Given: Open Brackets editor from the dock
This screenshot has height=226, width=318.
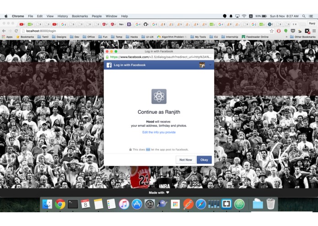Looking at the screenshot, I should click(226, 204).
